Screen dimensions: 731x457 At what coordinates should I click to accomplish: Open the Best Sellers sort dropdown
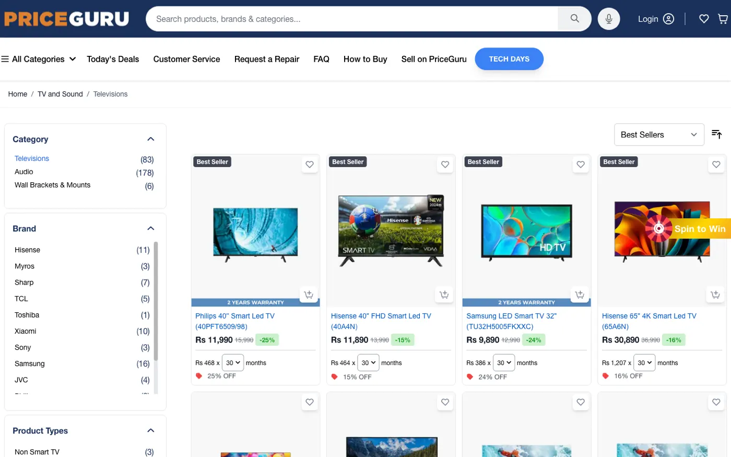pyautogui.click(x=659, y=135)
